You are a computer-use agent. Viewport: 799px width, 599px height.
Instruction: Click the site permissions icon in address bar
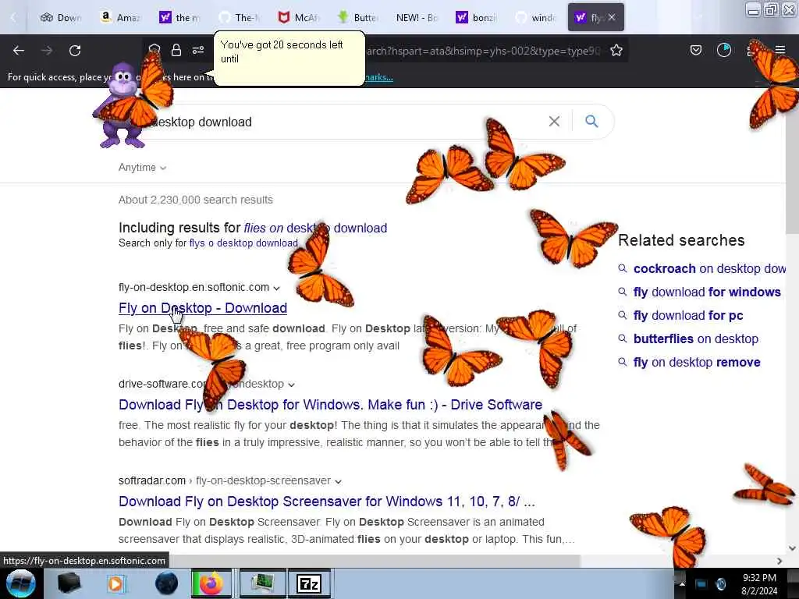198,50
